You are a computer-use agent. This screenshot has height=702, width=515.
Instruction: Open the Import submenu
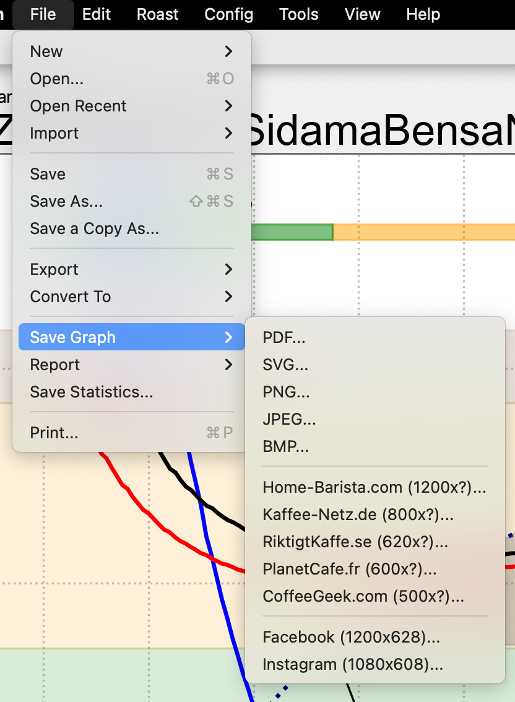point(54,133)
